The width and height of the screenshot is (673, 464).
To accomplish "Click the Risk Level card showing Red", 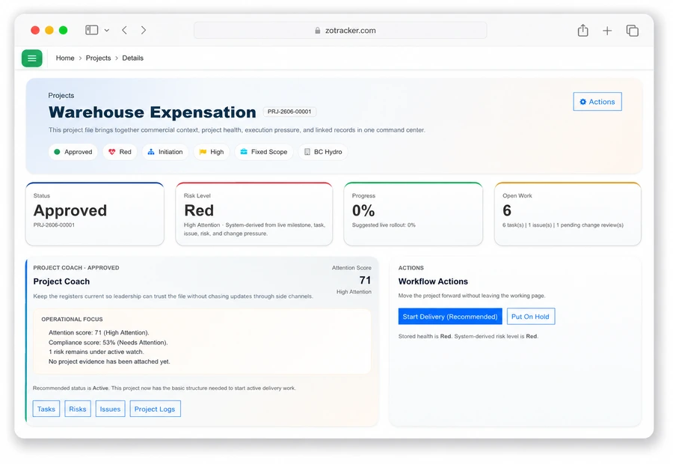I will 254,214.
